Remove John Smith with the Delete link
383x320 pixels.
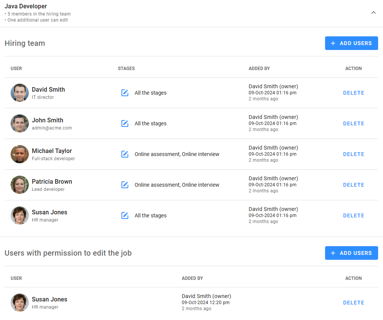coord(353,123)
